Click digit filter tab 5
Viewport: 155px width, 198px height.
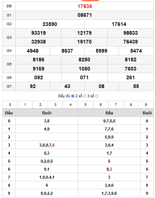pos(86,105)
